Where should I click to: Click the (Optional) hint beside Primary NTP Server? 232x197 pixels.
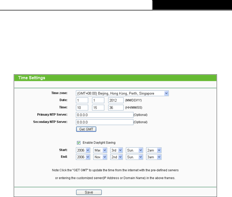(x=140, y=115)
